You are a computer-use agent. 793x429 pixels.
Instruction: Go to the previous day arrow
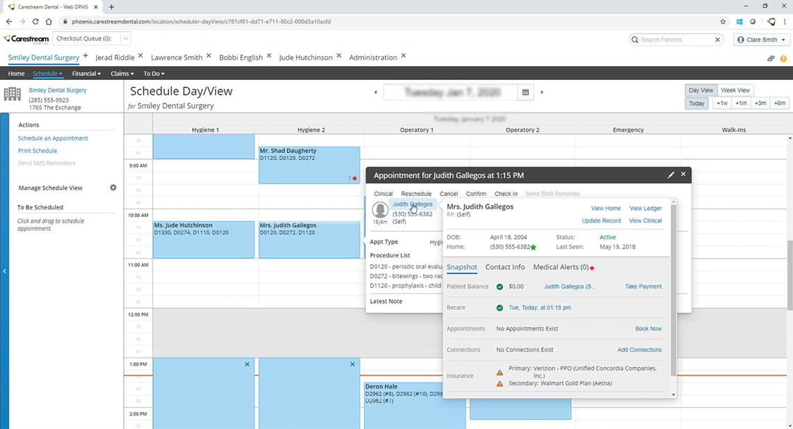tap(376, 92)
